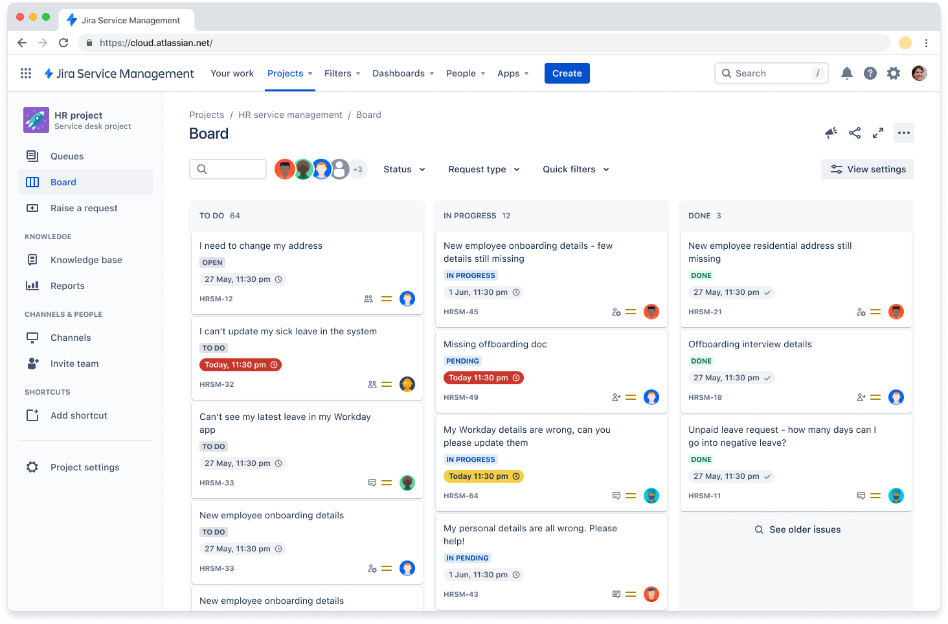This screenshot has width=948, height=624.
Task: Toggle the +3 avatars filter
Action: (357, 168)
